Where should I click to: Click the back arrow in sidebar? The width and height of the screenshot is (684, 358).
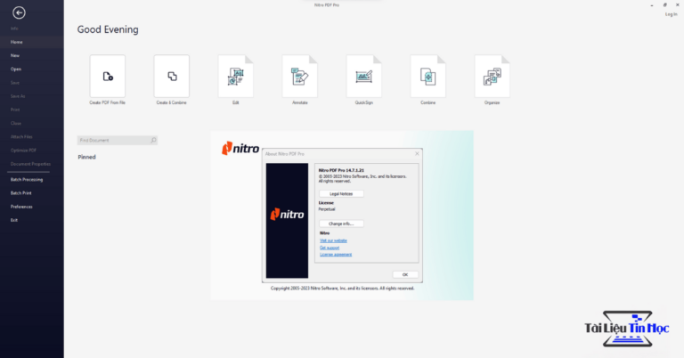[x=20, y=12]
